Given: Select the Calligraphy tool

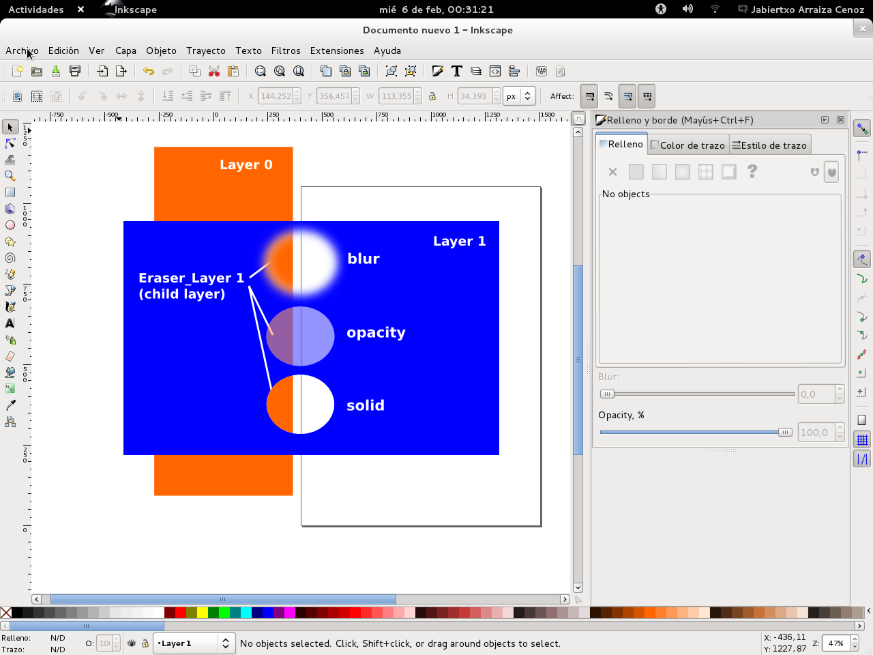Looking at the screenshot, I should click(9, 307).
